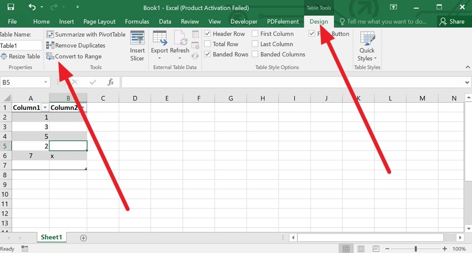Edit the Table Name field Table1

tap(21, 45)
